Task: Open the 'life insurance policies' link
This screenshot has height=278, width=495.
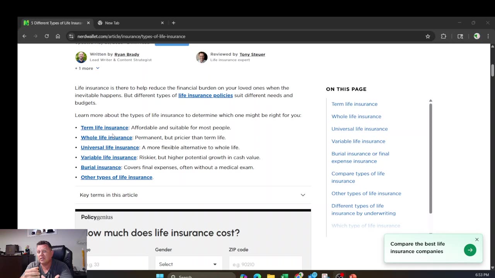Action: pyautogui.click(x=205, y=95)
